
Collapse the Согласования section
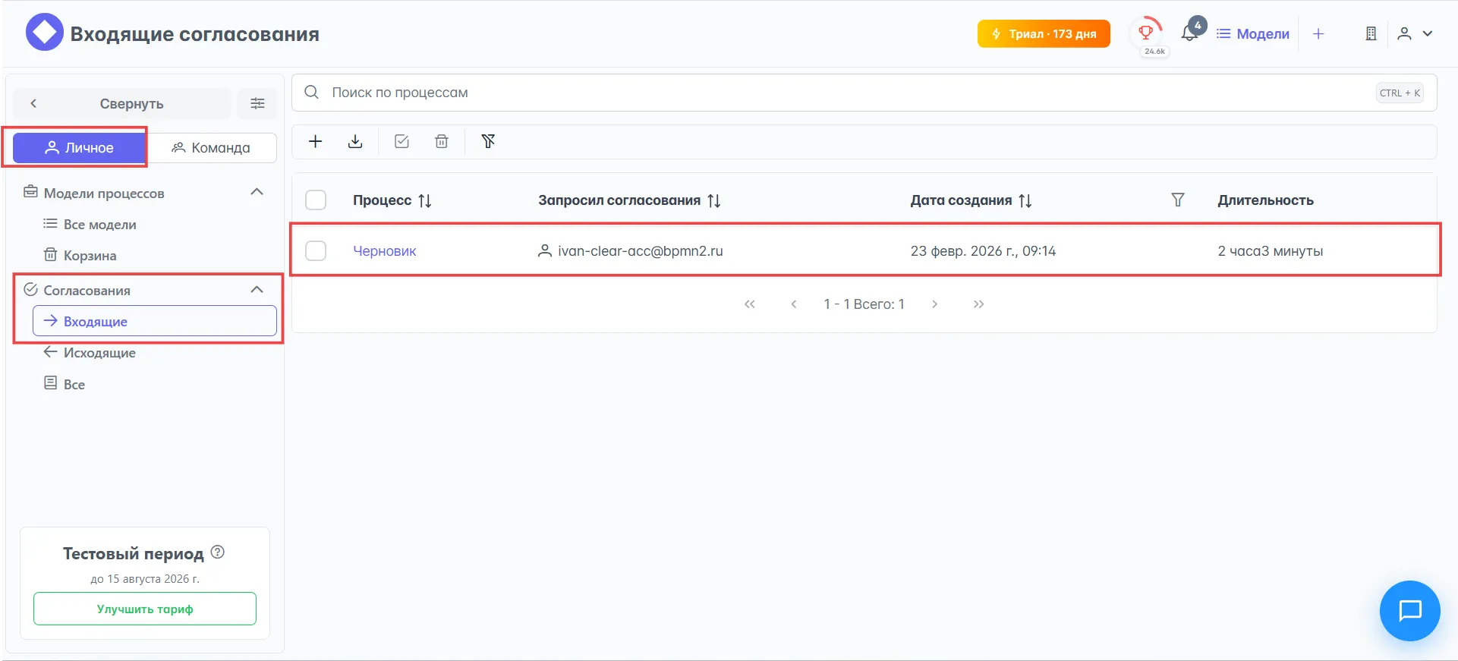pos(257,290)
